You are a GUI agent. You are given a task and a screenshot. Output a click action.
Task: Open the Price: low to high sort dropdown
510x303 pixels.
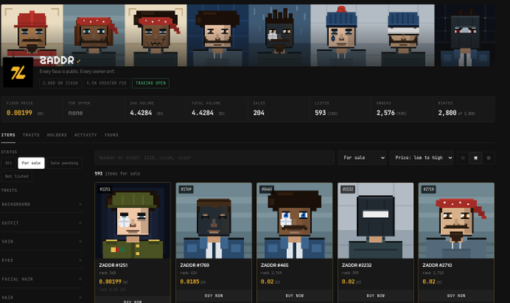click(421, 157)
